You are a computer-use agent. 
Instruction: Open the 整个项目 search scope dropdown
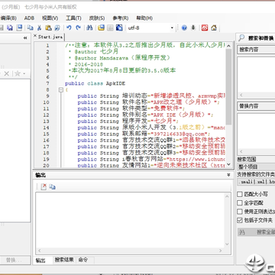256,167
